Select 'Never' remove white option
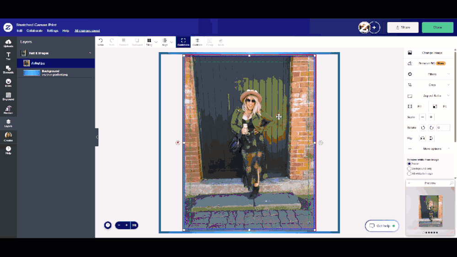The image size is (457, 257). point(409,164)
